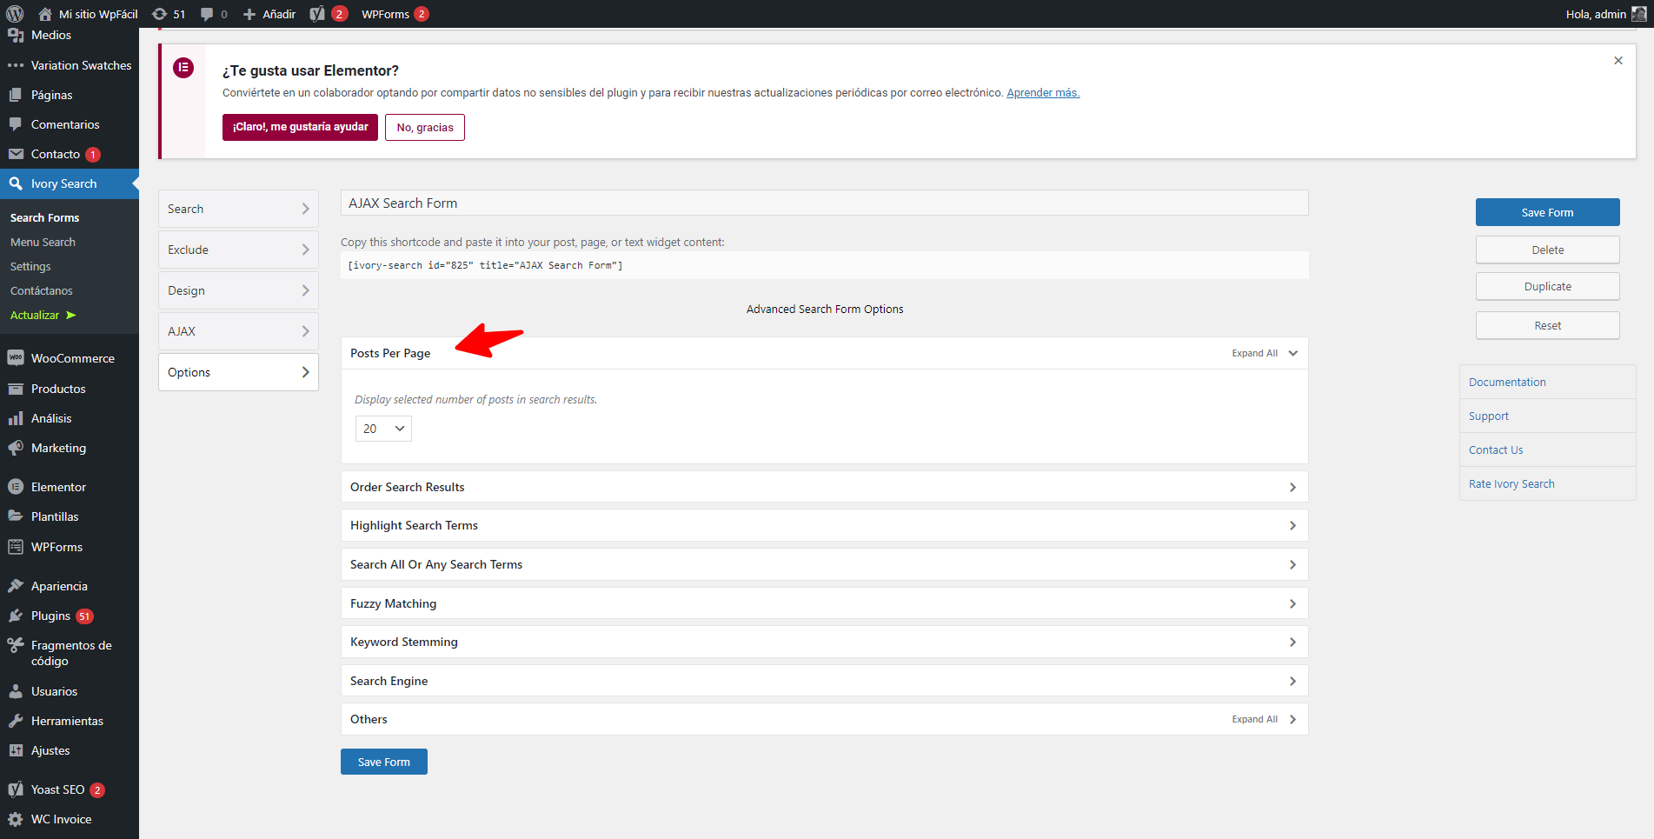
Task: Click the Plantillas folder icon
Action: (16, 516)
